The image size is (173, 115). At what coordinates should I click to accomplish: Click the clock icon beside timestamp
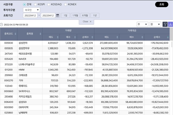pos(2,25)
